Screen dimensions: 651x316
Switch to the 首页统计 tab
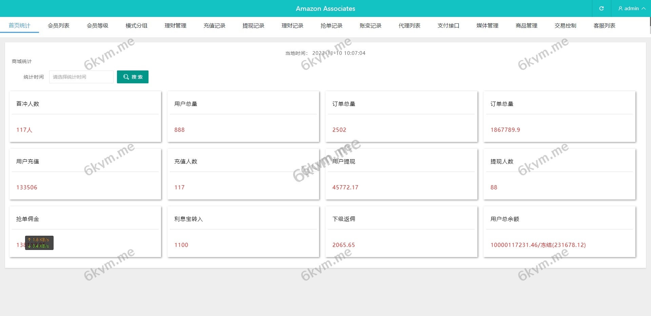tap(19, 26)
